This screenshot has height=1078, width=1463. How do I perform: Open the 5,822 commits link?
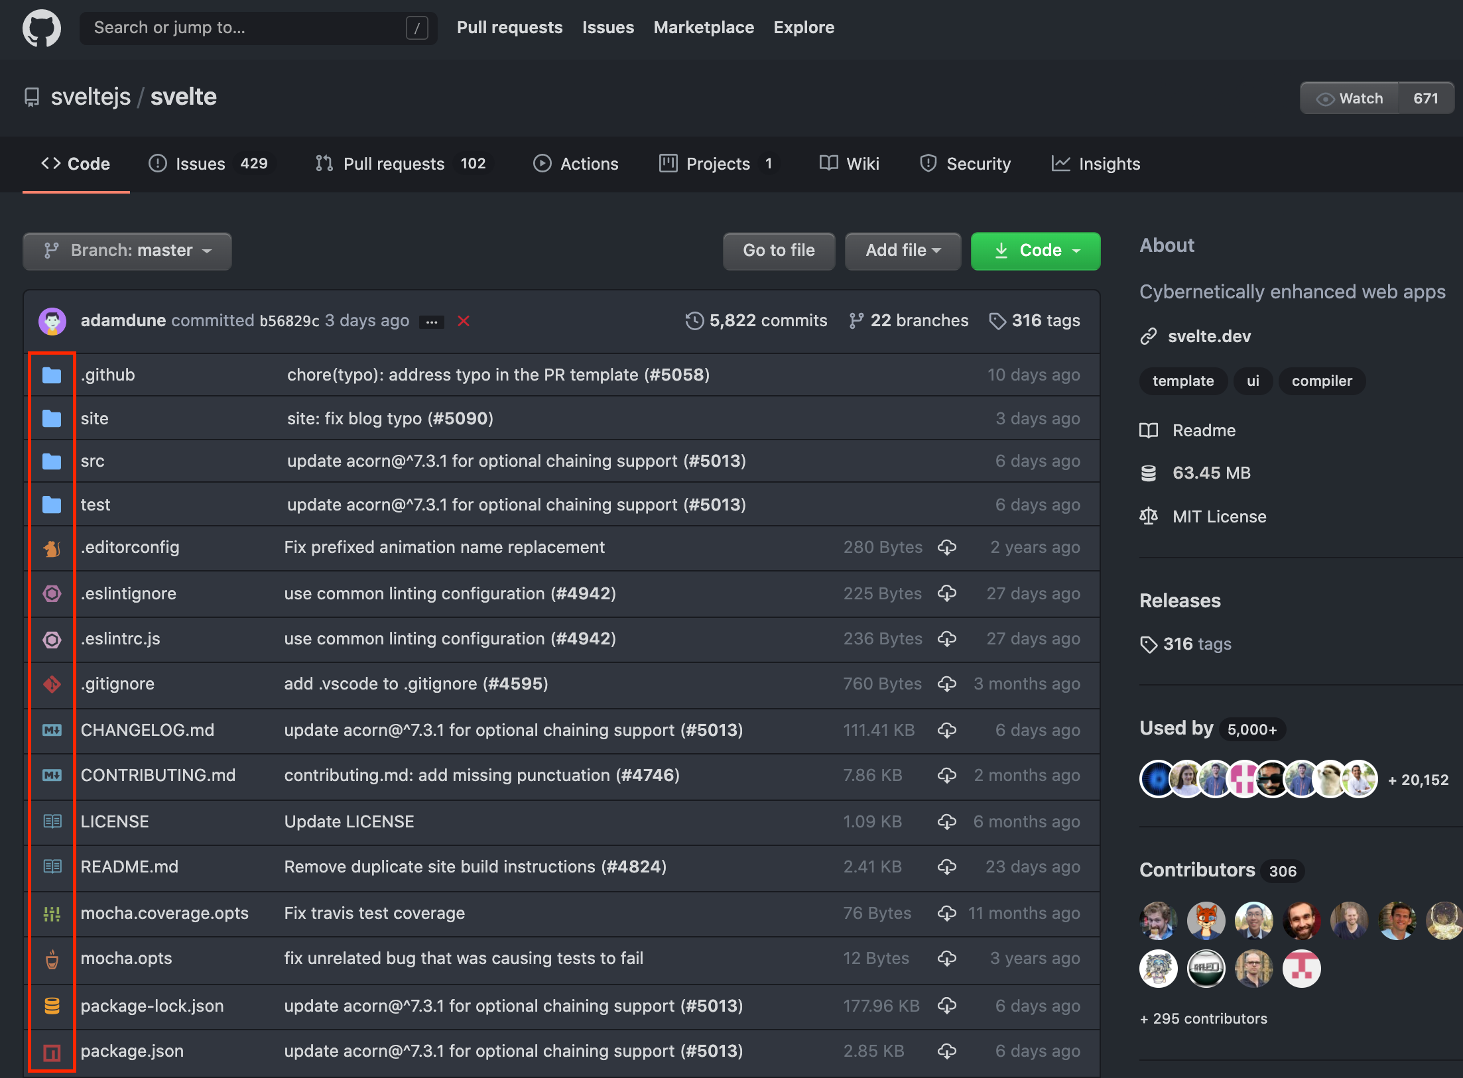click(x=757, y=321)
